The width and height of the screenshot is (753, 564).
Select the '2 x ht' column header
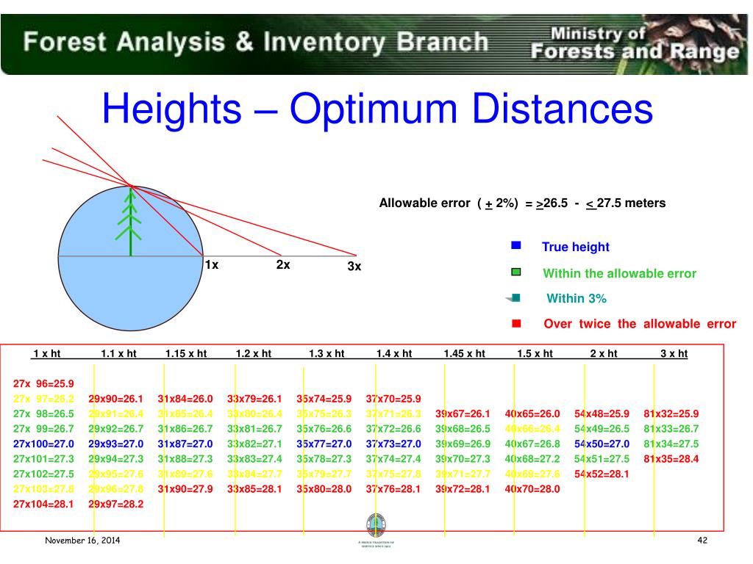604,353
